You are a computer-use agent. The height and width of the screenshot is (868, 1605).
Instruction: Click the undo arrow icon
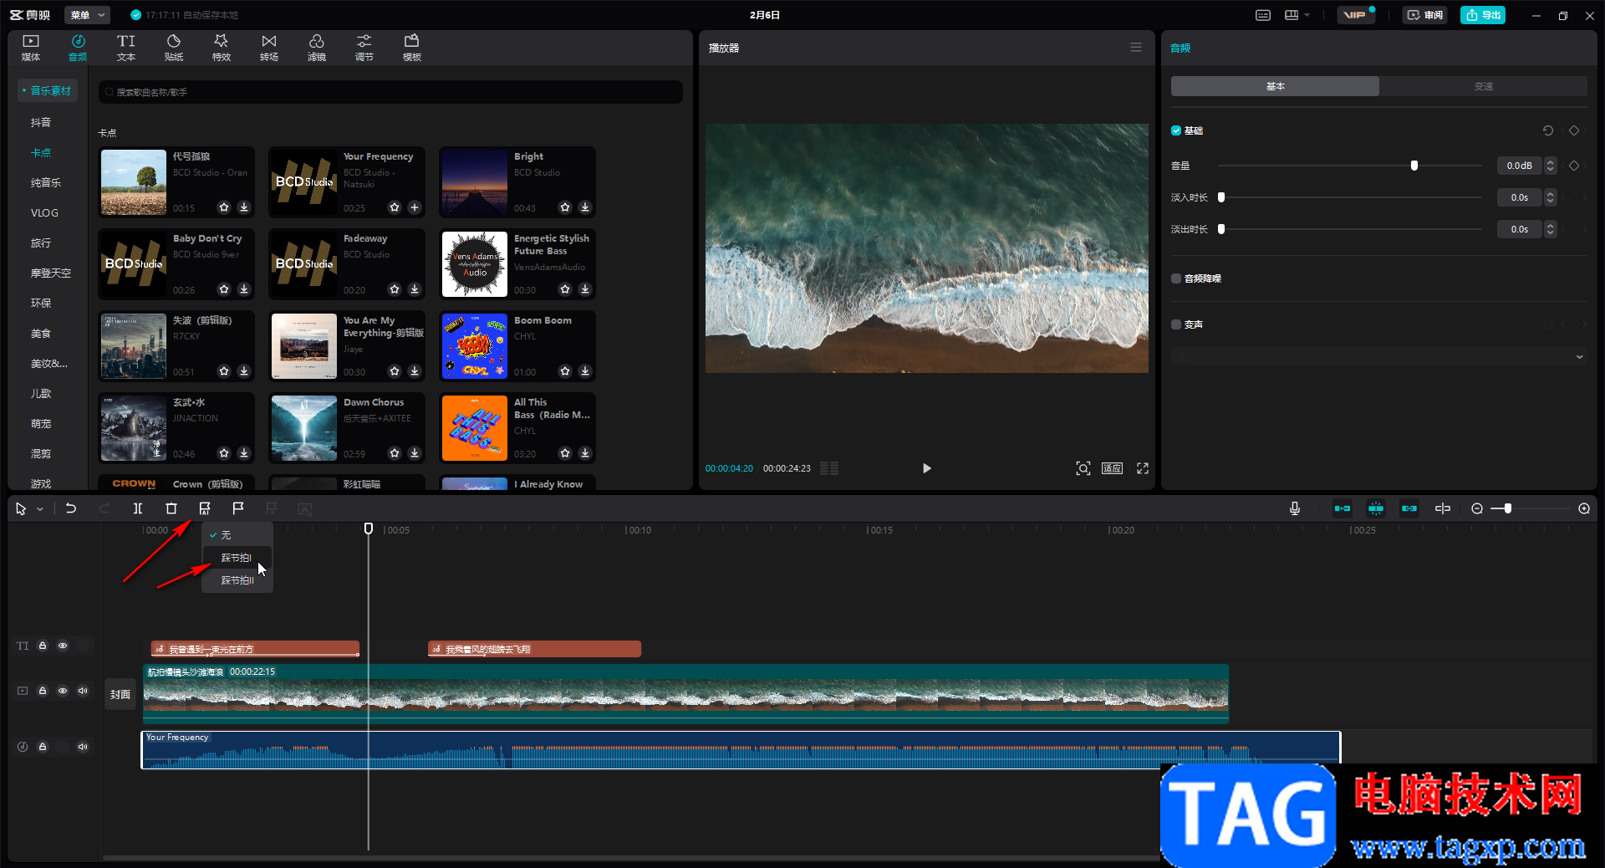coord(71,508)
